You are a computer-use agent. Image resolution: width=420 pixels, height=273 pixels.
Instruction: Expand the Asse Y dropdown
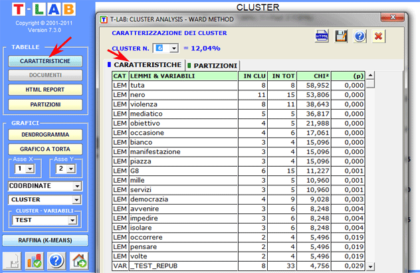(x=71, y=169)
